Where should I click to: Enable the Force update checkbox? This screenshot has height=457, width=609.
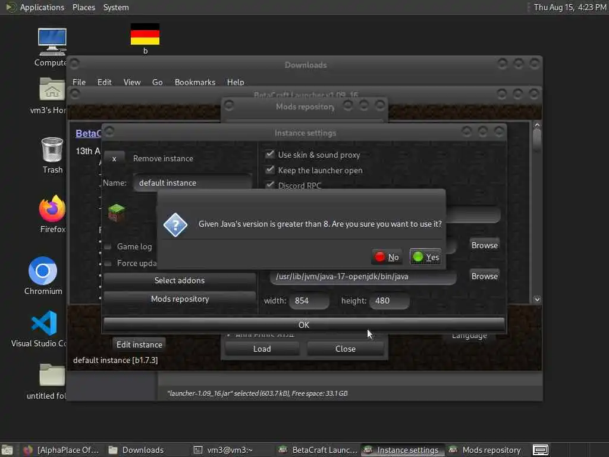tap(108, 264)
